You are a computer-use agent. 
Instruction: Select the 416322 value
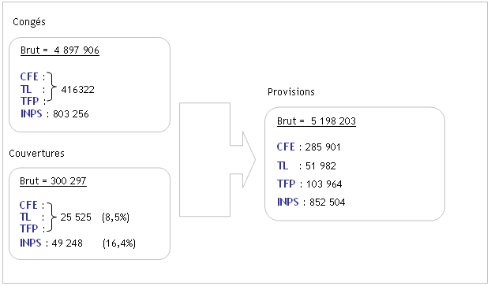pyautogui.click(x=77, y=90)
